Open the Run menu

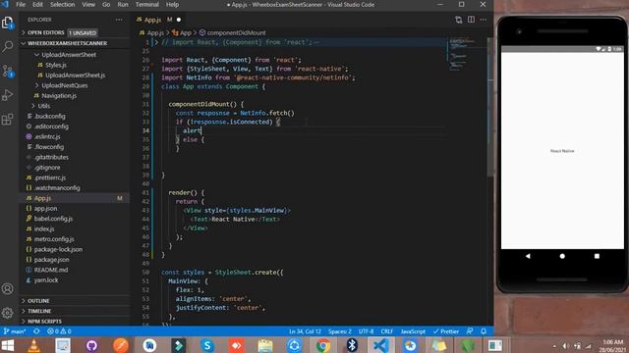(123, 4)
